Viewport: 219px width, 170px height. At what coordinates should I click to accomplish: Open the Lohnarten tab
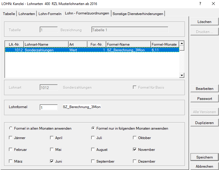coord(27,14)
